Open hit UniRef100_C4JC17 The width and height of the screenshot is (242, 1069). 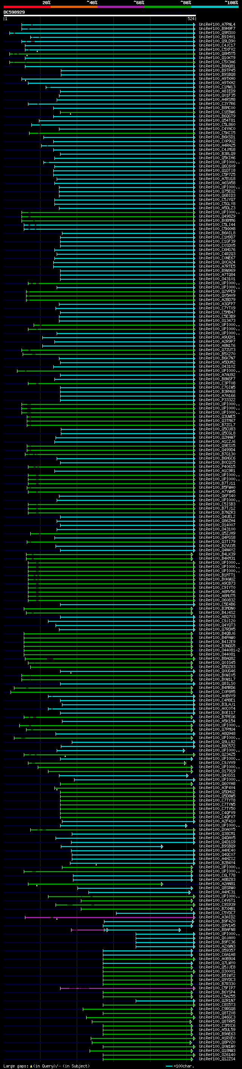(217, 45)
